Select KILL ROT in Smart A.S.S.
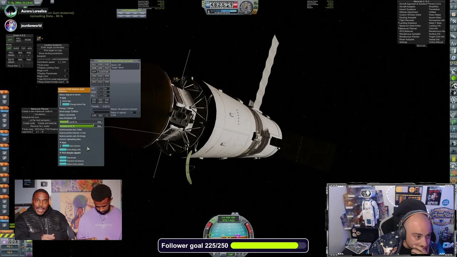Screen dimensions: 457x257 coord(19,40)
